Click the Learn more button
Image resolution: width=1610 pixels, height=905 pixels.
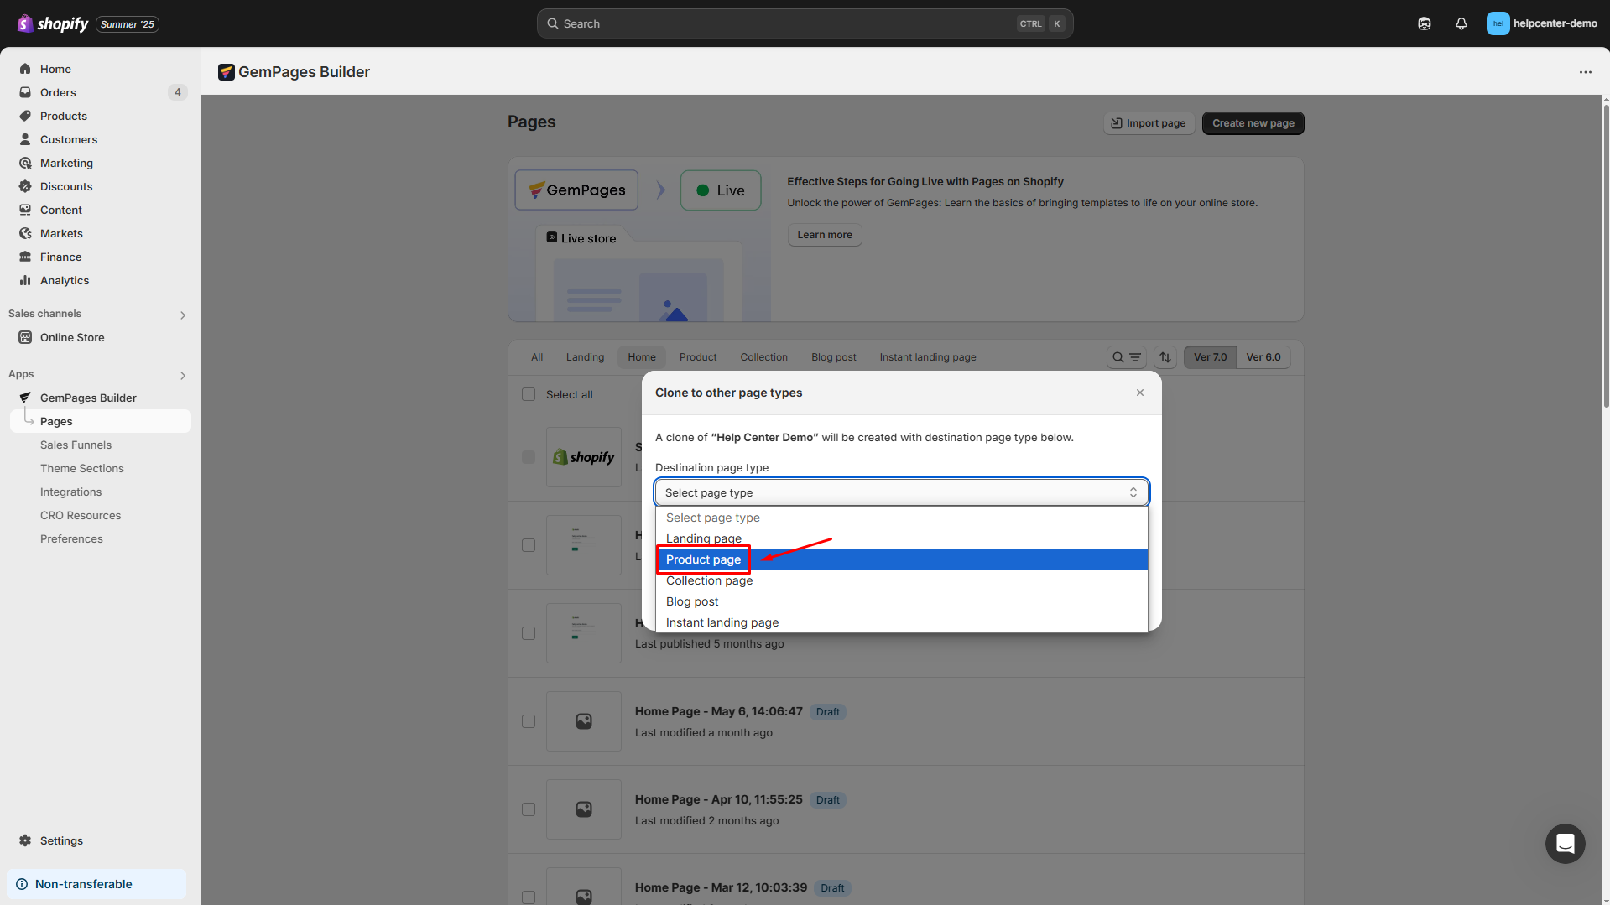824,235
